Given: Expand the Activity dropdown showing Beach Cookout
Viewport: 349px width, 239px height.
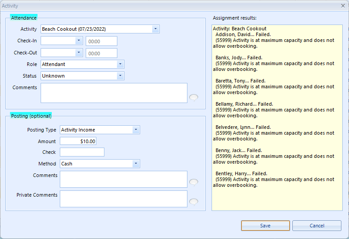Looking at the screenshot, I should point(156,29).
